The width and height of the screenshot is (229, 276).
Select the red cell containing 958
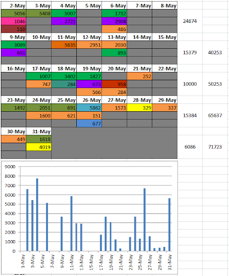pos(114,85)
